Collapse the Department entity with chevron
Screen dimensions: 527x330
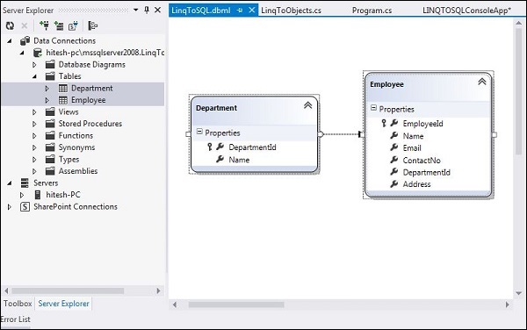(308, 105)
